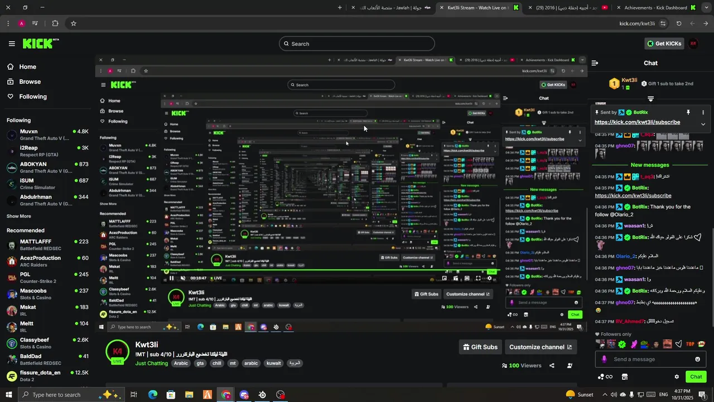Switch to Achievements - Kick Dashboard tab
714x402 pixels.
tap(655, 8)
